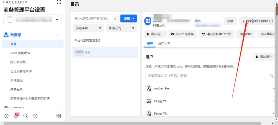Open Pixel 像素代码 in sidebar
The height and width of the screenshot is (125, 278).
click(x=20, y=53)
